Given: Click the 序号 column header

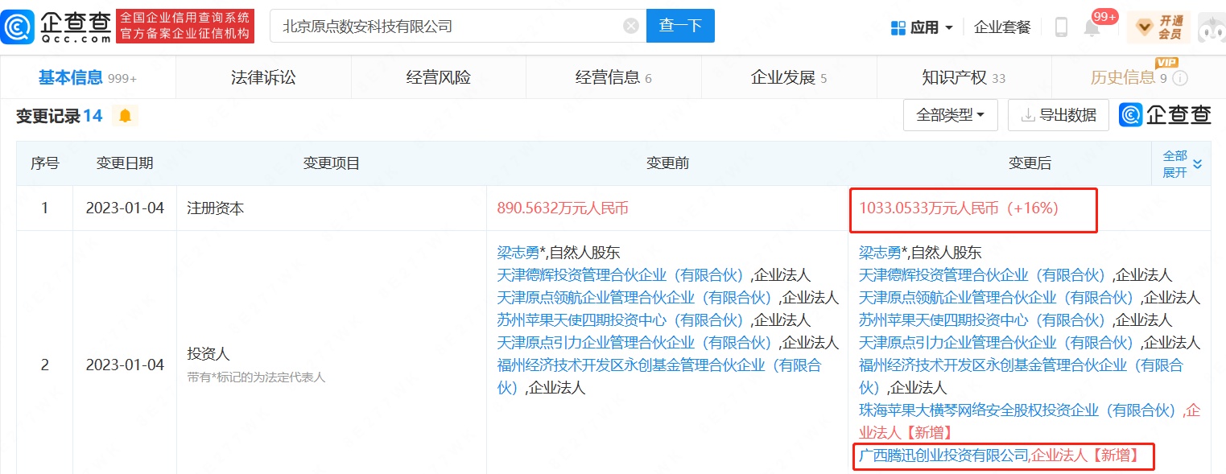Looking at the screenshot, I should click(45, 163).
